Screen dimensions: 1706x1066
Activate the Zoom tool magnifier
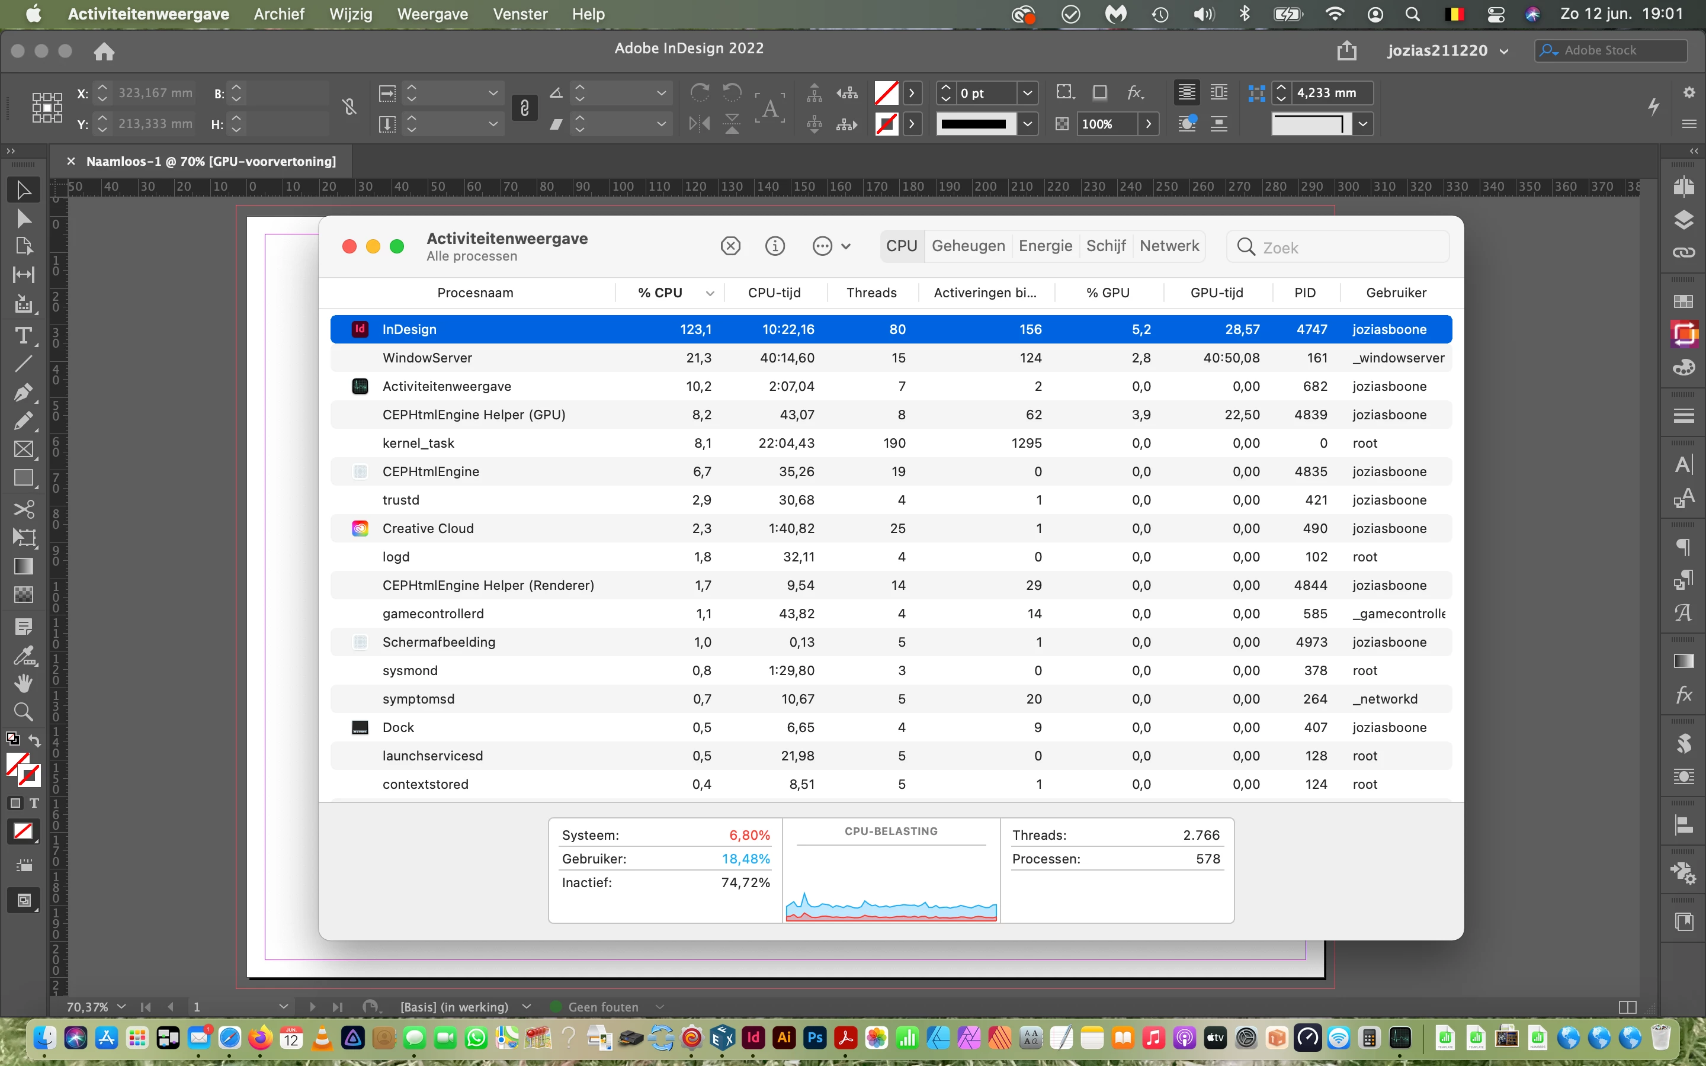coord(23,711)
